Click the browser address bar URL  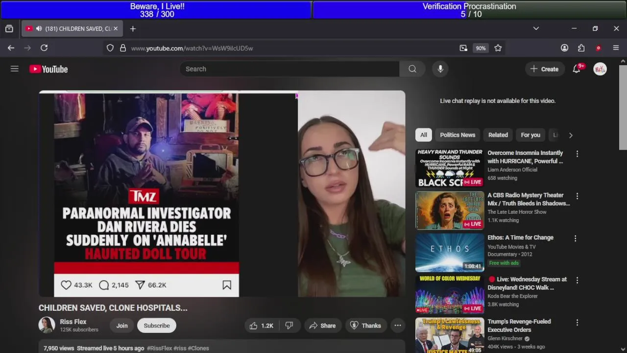click(x=192, y=48)
